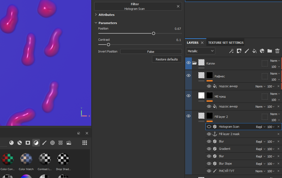Click the Contrast value 0.1 field
282x178 pixels.
[x=178, y=40]
